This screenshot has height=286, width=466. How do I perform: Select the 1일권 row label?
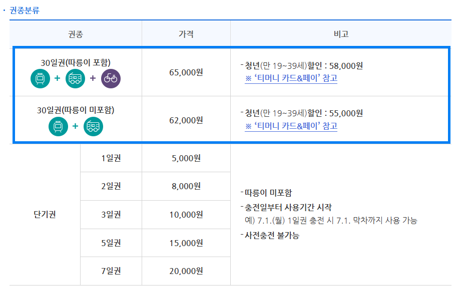(111, 158)
